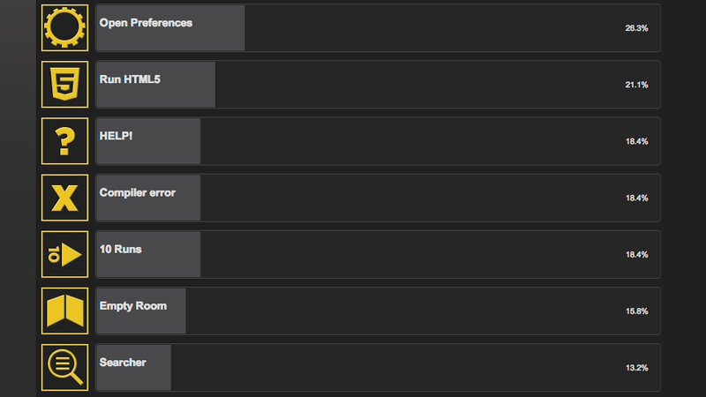Click the 26.3% progress value
Viewport: 706px width, 397px height.
[x=636, y=28]
